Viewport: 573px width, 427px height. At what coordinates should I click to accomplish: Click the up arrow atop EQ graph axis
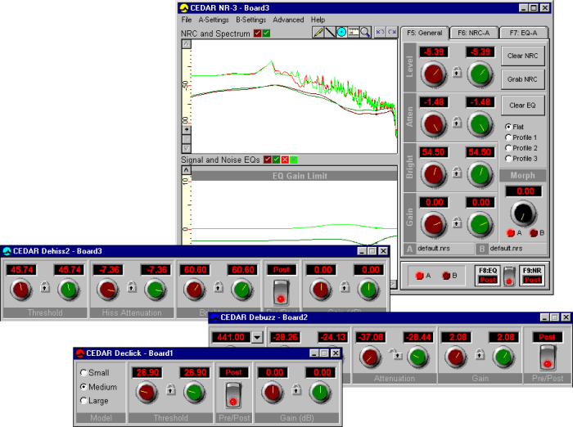click(187, 170)
